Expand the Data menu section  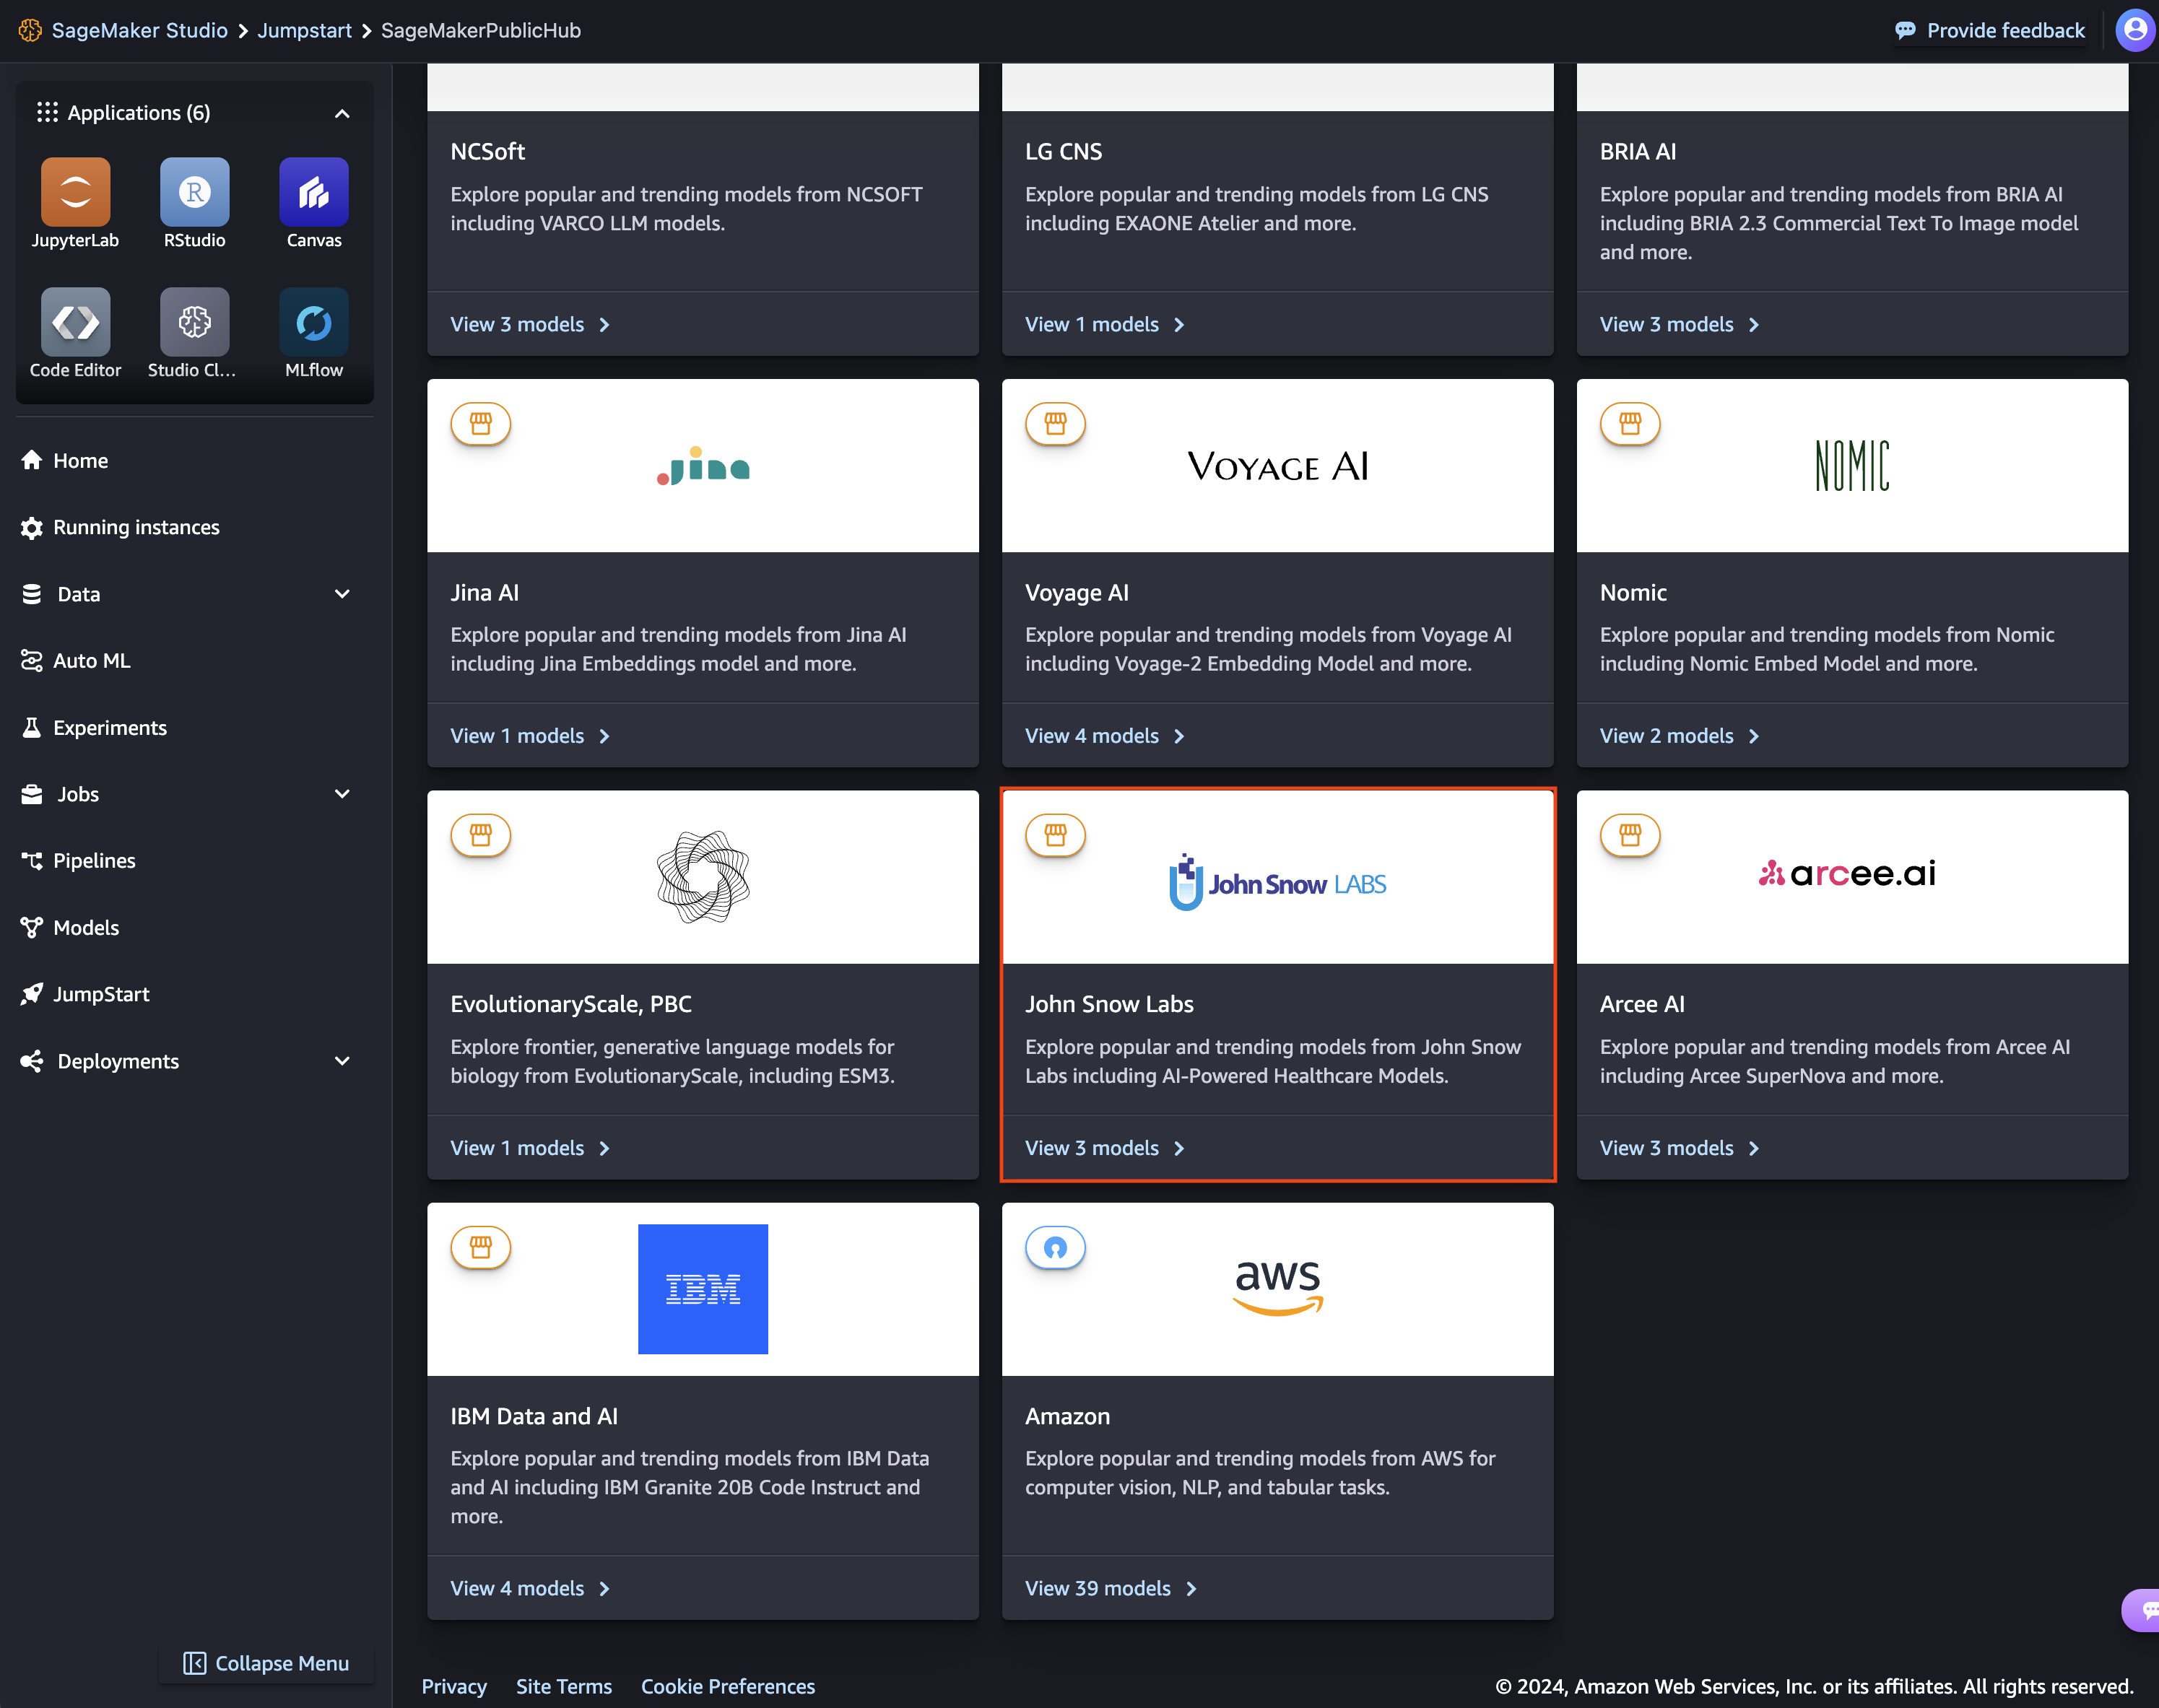pyautogui.click(x=342, y=594)
